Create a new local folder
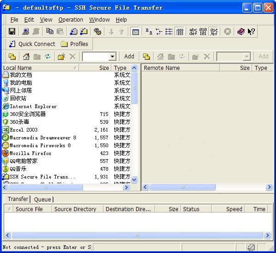This screenshot has height=253, width=276. coord(62,57)
